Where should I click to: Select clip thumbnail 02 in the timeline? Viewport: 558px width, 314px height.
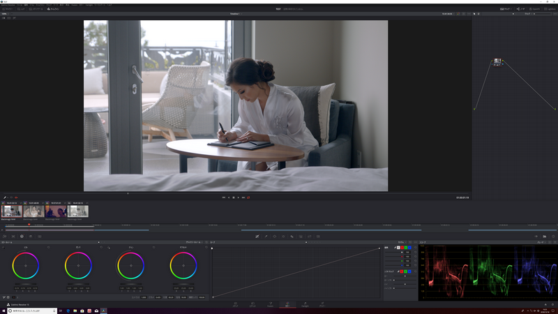(33, 211)
